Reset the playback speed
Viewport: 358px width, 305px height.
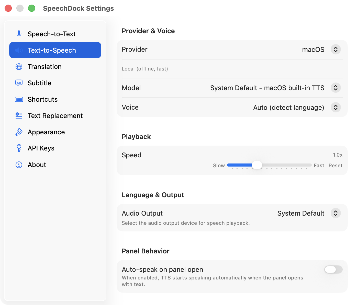click(335, 166)
